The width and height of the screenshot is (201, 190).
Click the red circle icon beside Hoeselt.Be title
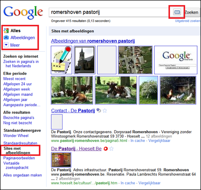click(x=106, y=149)
